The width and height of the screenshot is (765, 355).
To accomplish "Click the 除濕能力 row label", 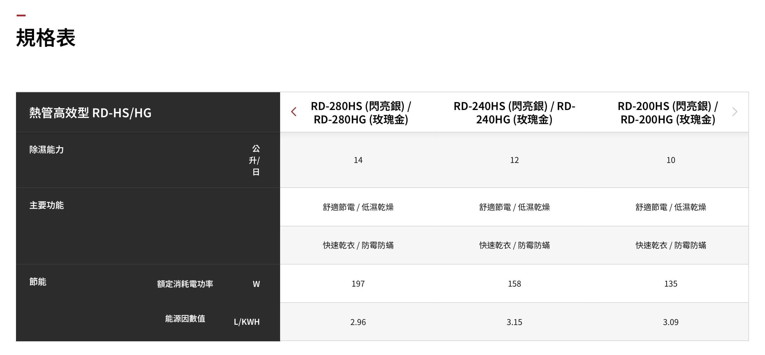I will tap(47, 150).
